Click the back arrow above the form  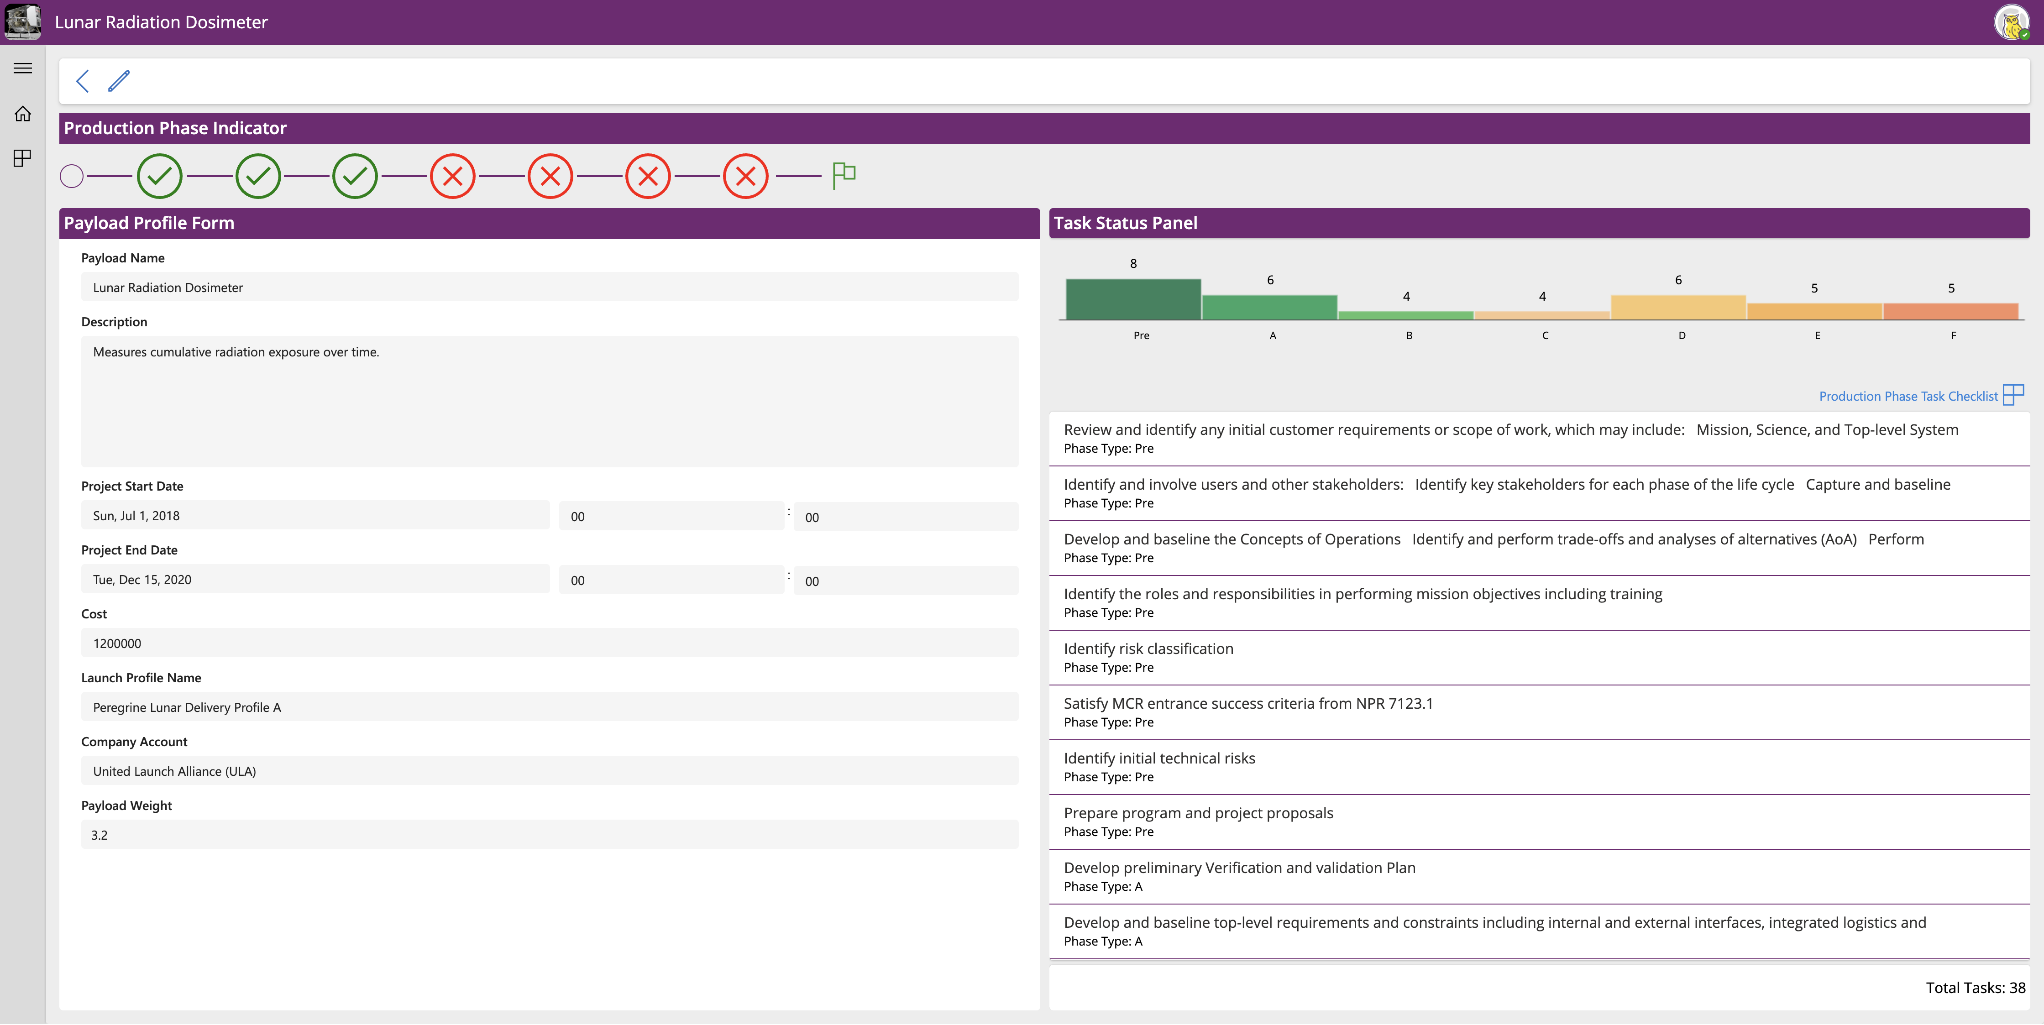[83, 81]
